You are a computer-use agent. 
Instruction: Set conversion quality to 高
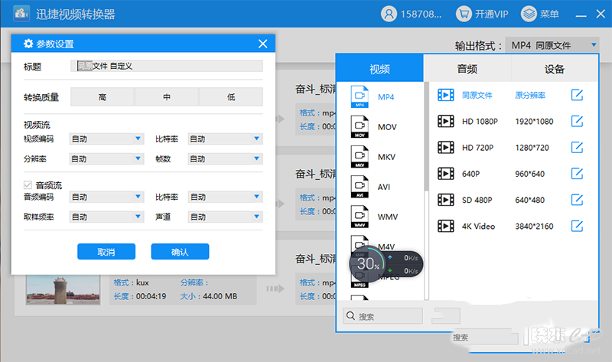coord(103,97)
